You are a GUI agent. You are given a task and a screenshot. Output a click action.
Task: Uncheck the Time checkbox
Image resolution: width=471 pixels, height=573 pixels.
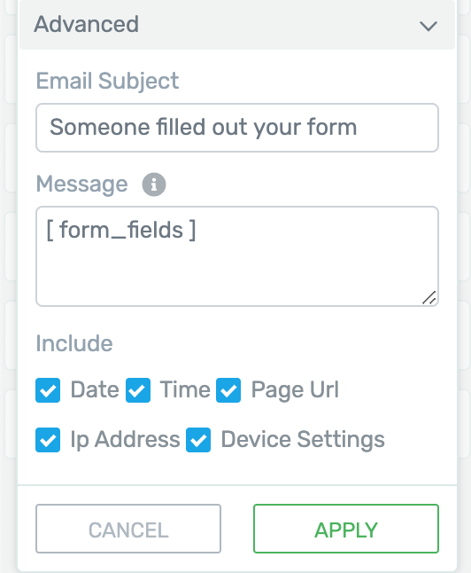[138, 390]
